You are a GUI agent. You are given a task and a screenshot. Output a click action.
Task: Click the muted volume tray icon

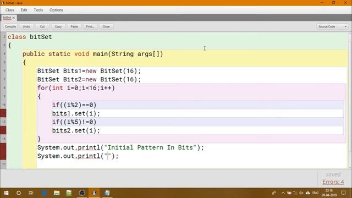point(301,193)
